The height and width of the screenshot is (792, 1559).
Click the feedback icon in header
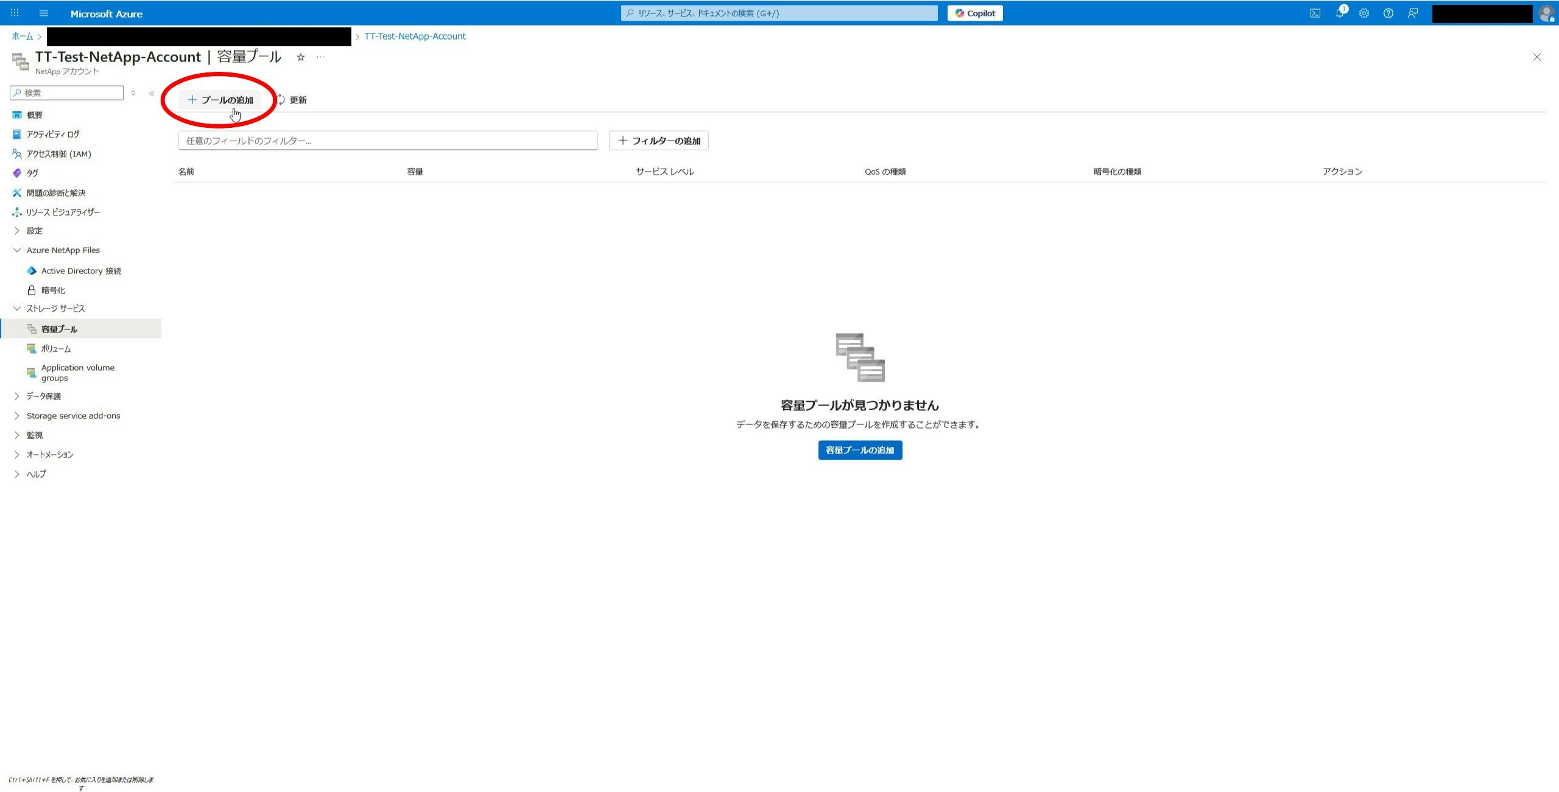pos(1412,13)
